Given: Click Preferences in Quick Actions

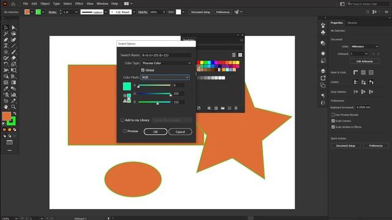Looking at the screenshot, I should point(375,145).
